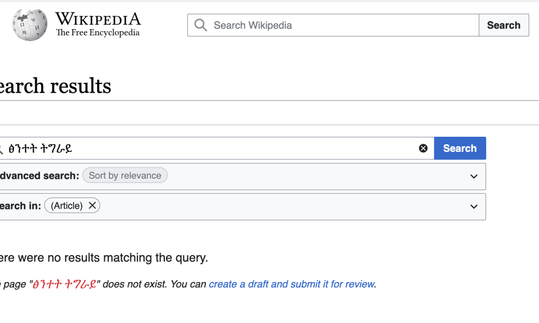539x323 pixels.
Task: Click the Wikipedia wordmark text
Action: [x=98, y=19]
